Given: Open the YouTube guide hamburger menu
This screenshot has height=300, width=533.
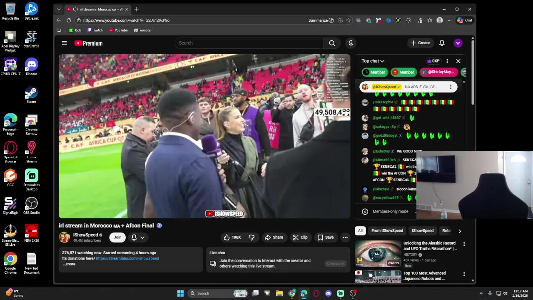Looking at the screenshot, I should (x=64, y=43).
